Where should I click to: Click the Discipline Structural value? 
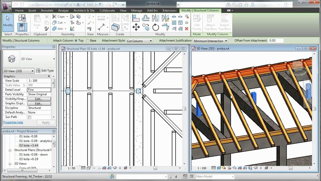39,108
